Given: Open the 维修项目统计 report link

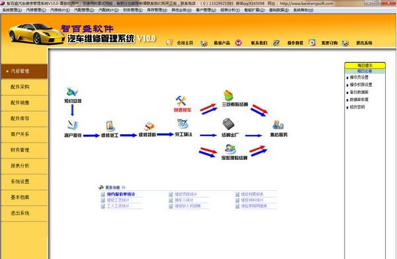Looking at the screenshot, I should (x=185, y=194).
